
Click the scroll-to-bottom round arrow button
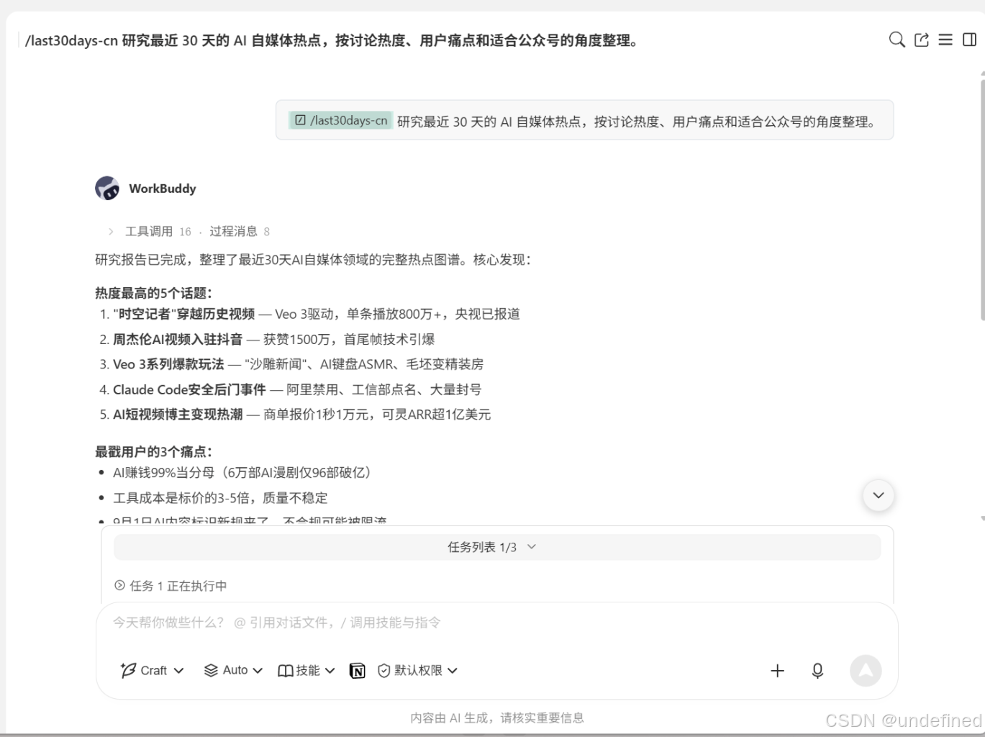[879, 495]
